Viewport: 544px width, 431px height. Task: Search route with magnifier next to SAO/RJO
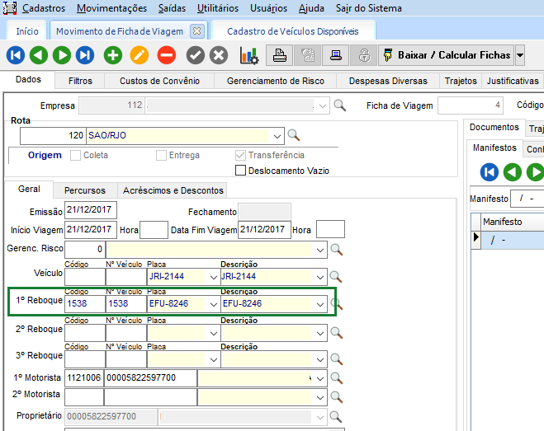pos(293,135)
